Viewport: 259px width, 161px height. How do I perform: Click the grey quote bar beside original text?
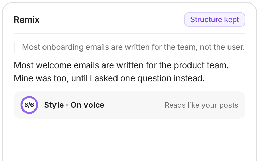pyautogui.click(x=14, y=47)
